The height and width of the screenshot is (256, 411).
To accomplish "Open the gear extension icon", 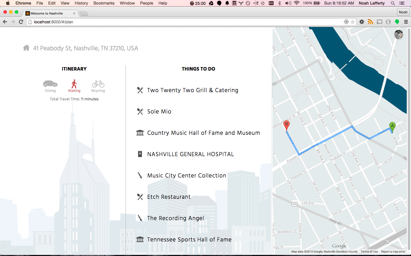I will [x=362, y=22].
